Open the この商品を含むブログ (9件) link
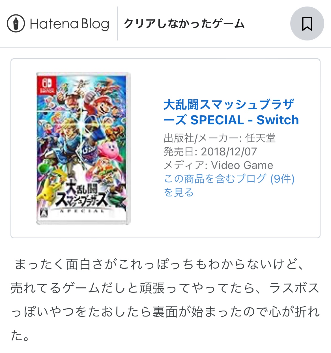The image size is (331, 353). pos(229,179)
